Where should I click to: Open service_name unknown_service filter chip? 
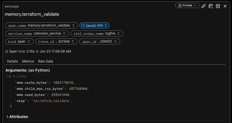coord(37,33)
